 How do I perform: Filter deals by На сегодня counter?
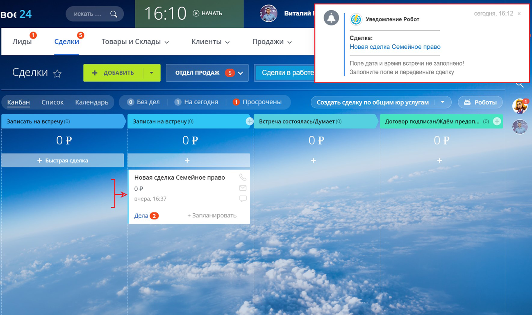click(196, 102)
